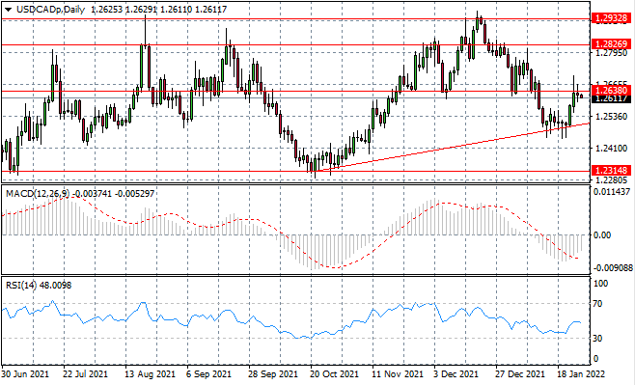Click the MACD signal value -0.005297
This screenshot has width=635, height=385.
(x=134, y=194)
